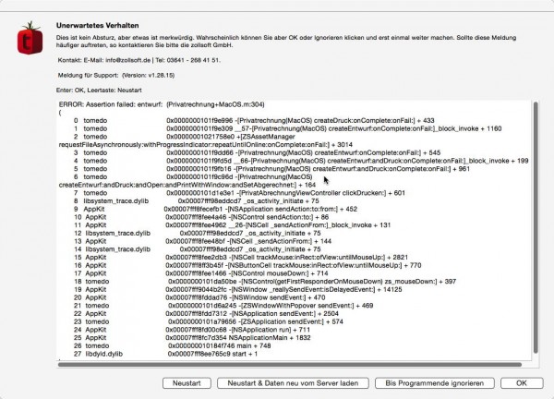
Task: Select stack line 23 ZSApplication sendEvent: + 574
Action: coord(208,322)
